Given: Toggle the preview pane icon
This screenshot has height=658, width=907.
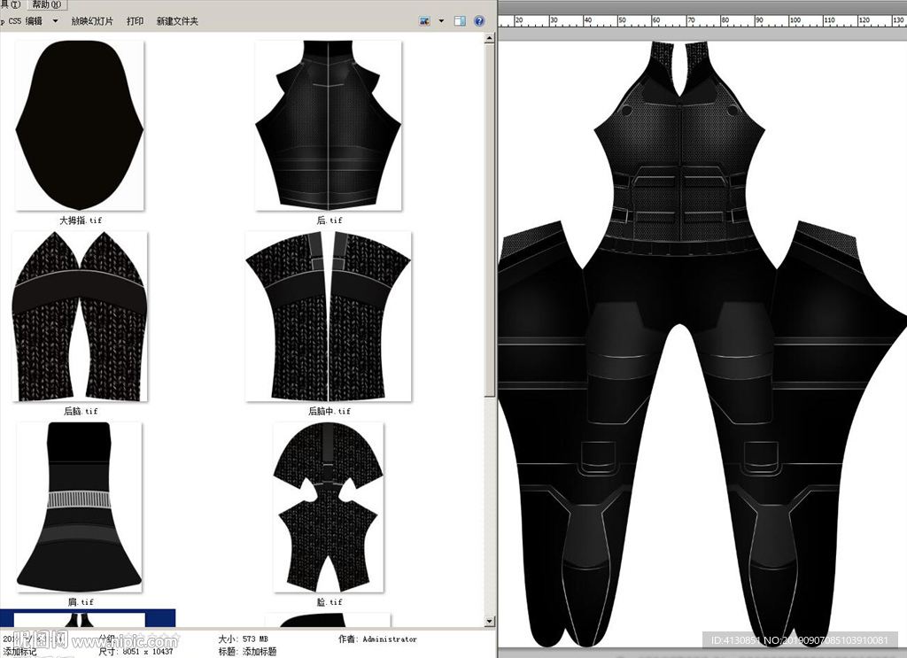Looking at the screenshot, I should 460,20.
